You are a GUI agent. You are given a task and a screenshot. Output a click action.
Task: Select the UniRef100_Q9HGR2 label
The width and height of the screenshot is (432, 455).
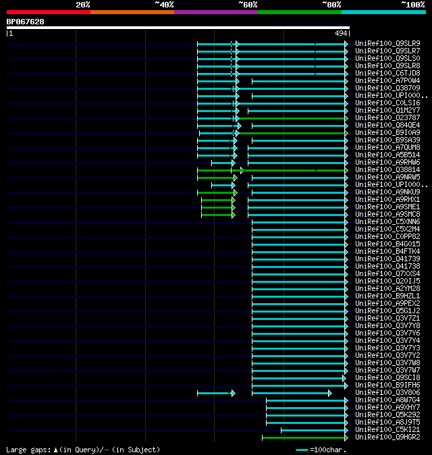pyautogui.click(x=387, y=437)
